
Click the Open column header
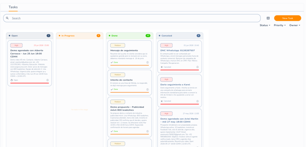click(x=30, y=36)
